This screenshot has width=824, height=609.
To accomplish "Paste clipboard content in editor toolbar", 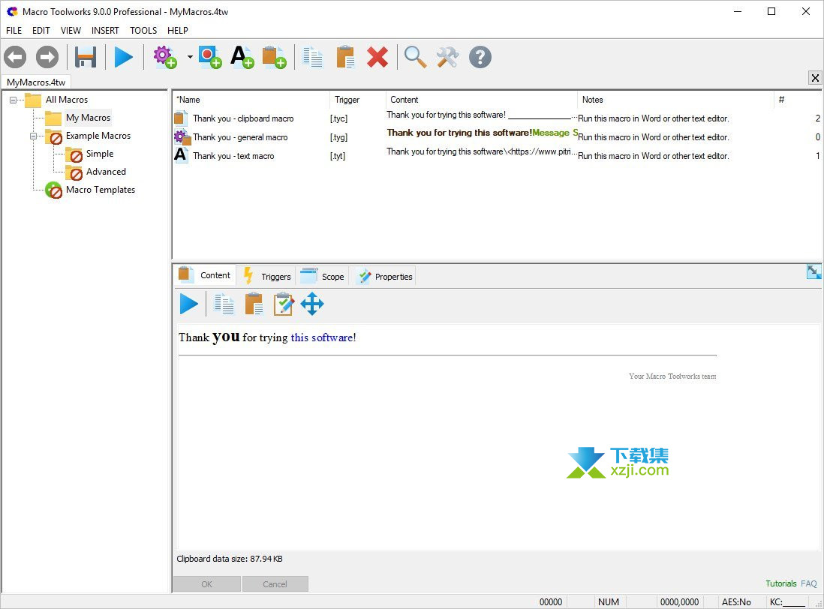I will 254,304.
